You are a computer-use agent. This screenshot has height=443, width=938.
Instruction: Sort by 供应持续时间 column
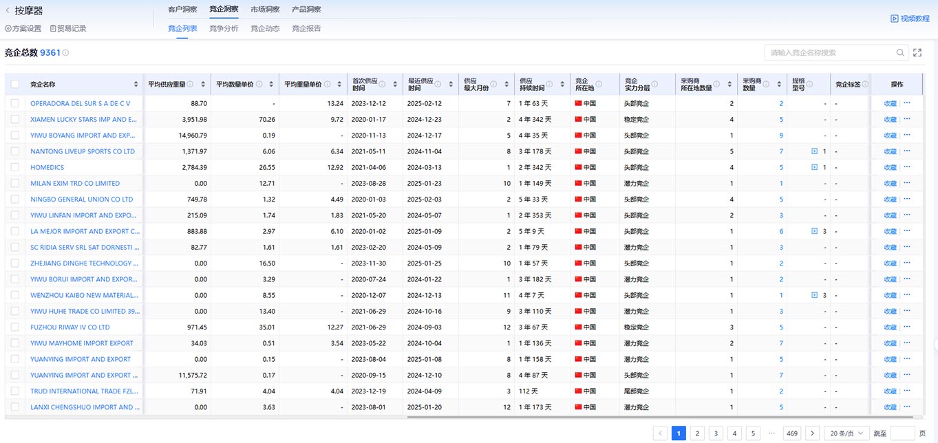562,84
